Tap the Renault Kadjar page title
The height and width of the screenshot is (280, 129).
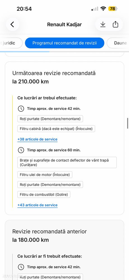click(64, 24)
